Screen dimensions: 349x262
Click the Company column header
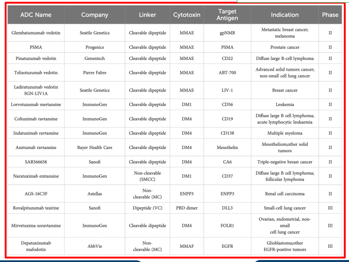(x=94, y=15)
